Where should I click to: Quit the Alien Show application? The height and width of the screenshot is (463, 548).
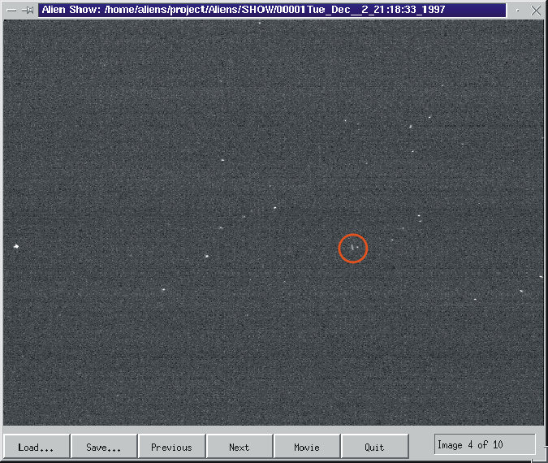pos(374,446)
